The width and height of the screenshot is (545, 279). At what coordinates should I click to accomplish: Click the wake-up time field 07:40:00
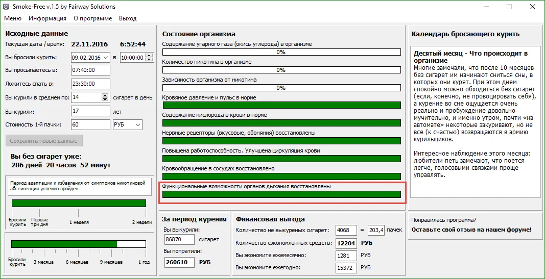pos(90,70)
